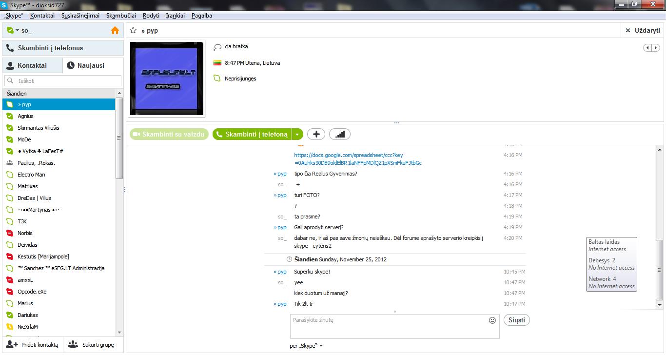This screenshot has width=666, height=355.
Task: Click status icon next to Opcode.eXe
Action: click(10, 292)
